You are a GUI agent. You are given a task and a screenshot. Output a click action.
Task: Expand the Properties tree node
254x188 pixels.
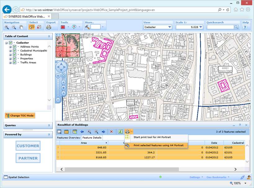coord(10,59)
